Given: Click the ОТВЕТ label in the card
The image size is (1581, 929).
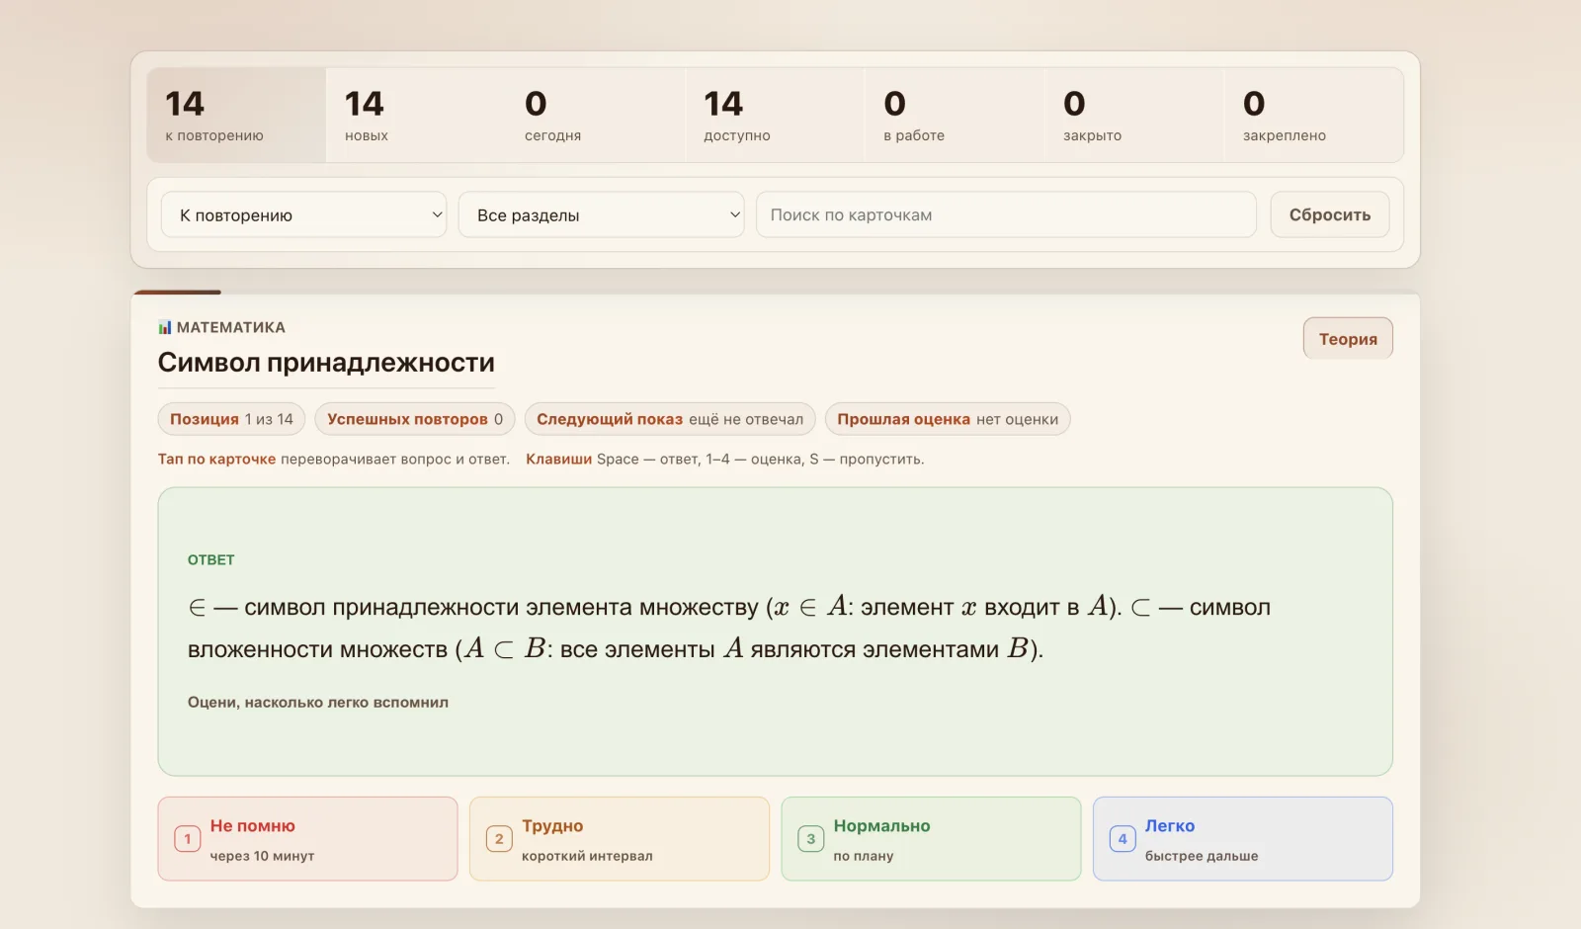Looking at the screenshot, I should coord(211,559).
